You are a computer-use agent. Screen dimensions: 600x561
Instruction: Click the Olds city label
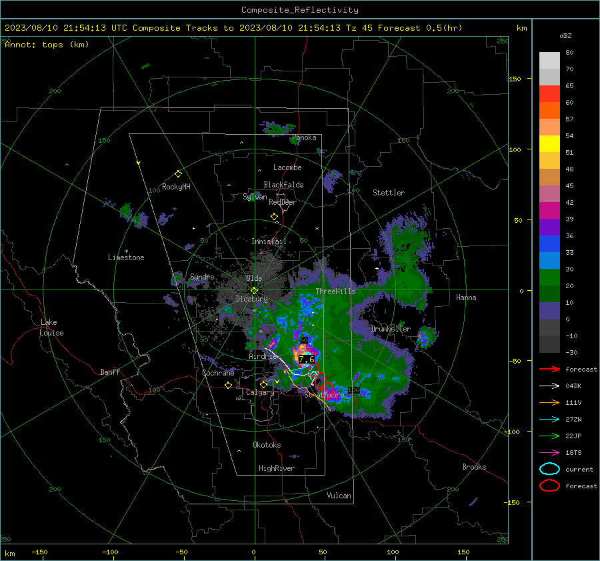[x=254, y=278]
